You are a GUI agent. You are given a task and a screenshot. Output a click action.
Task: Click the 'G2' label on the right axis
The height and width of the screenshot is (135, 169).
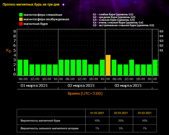(x=161, y=46)
